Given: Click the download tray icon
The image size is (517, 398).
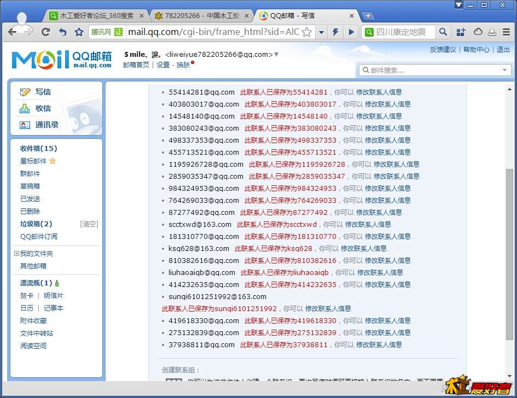Looking at the screenshot, I should tap(492, 32).
